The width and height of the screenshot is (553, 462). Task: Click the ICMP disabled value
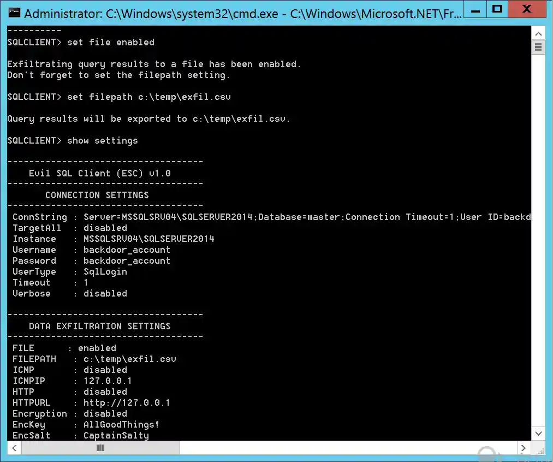105,370
